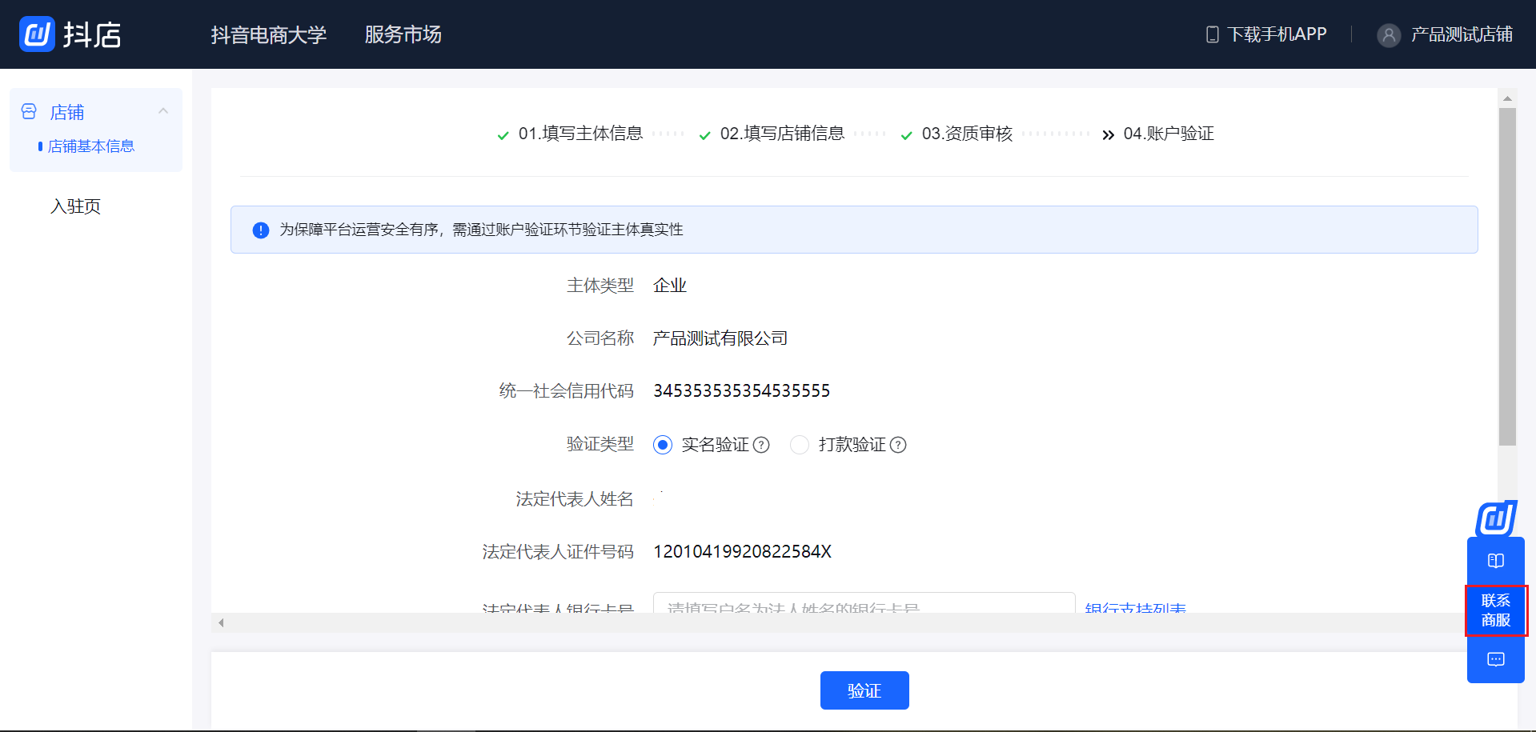Open the 服务市场 menu
1536x732 pixels.
click(x=403, y=34)
